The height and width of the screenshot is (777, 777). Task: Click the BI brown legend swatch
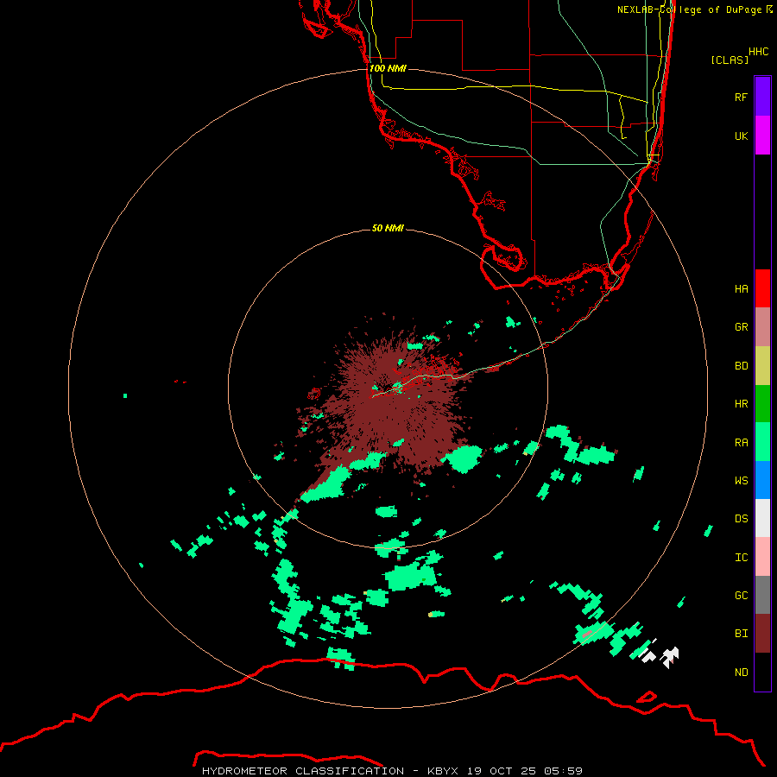coord(762,634)
